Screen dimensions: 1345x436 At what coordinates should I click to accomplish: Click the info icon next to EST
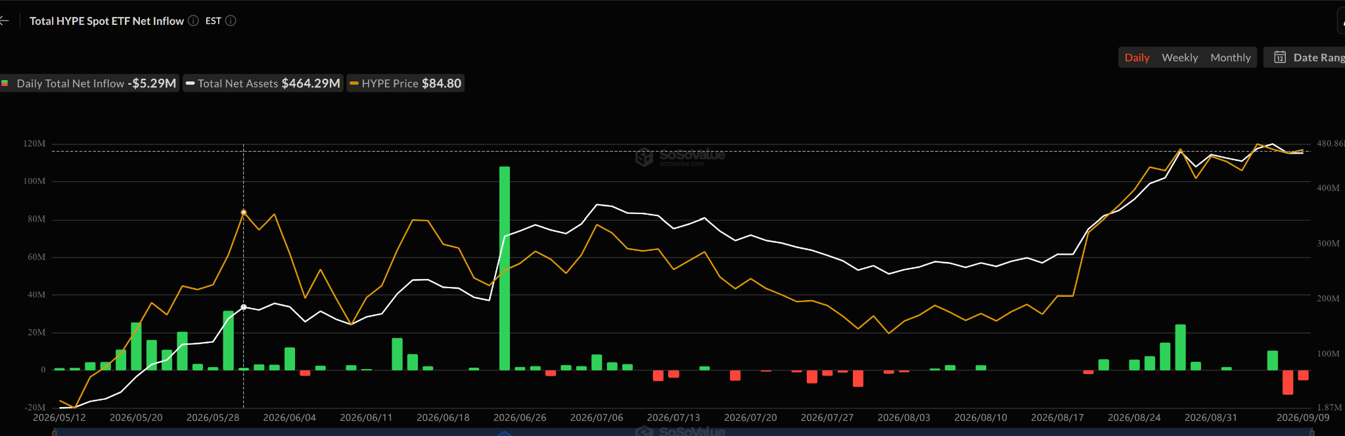231,21
